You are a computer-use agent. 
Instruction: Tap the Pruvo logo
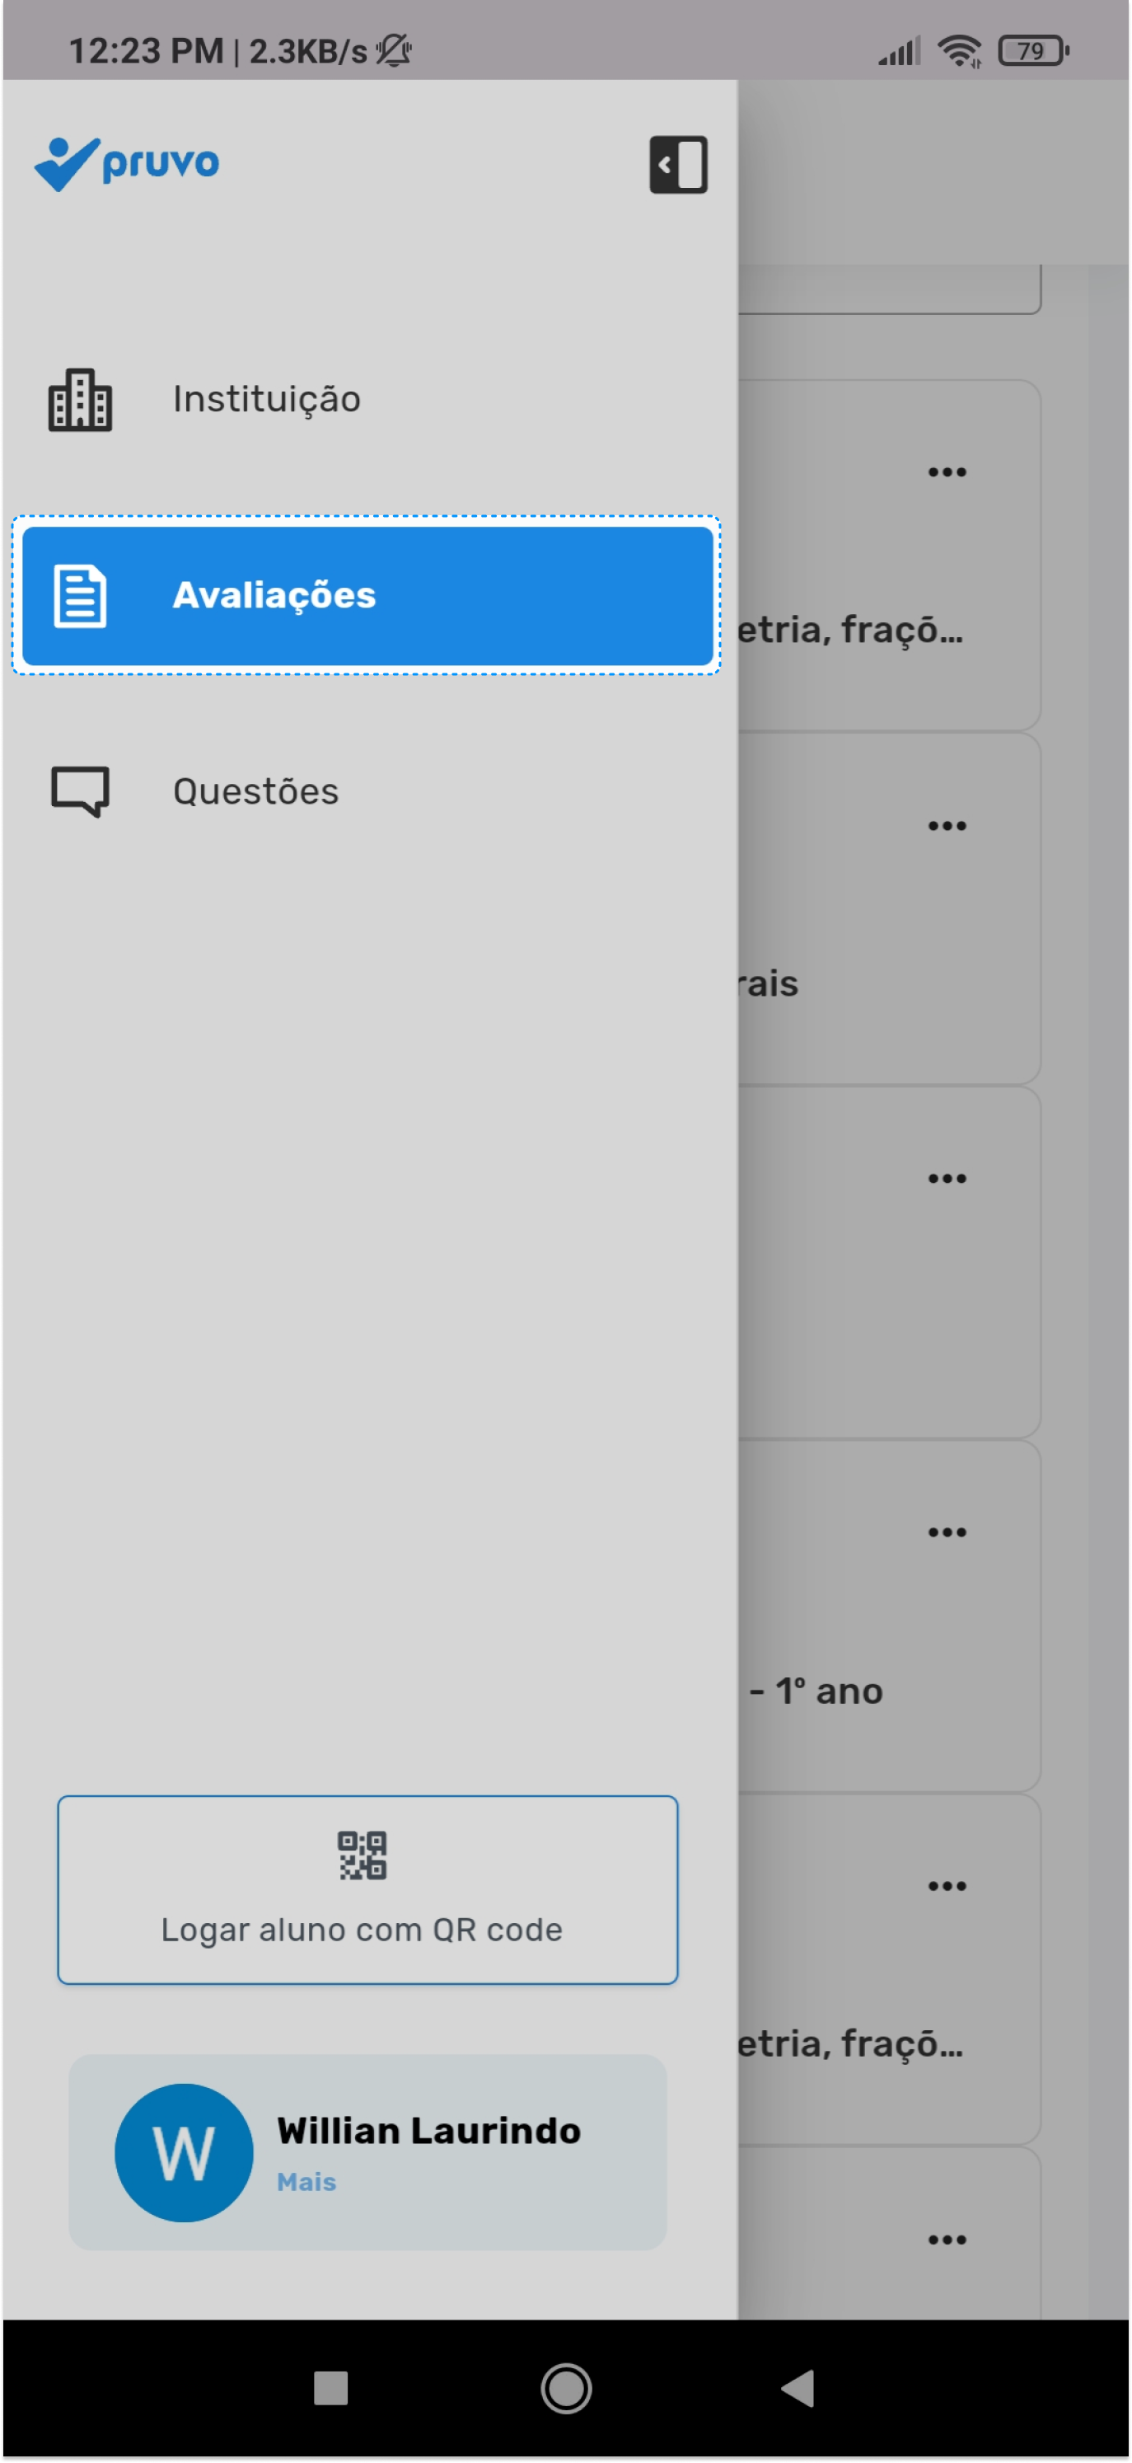[127, 163]
